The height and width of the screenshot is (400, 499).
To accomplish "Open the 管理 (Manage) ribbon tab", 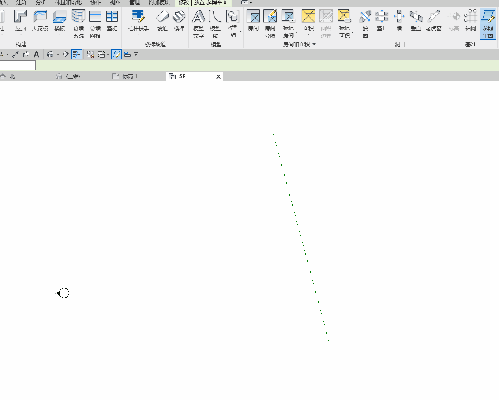I will pyautogui.click(x=134, y=3).
